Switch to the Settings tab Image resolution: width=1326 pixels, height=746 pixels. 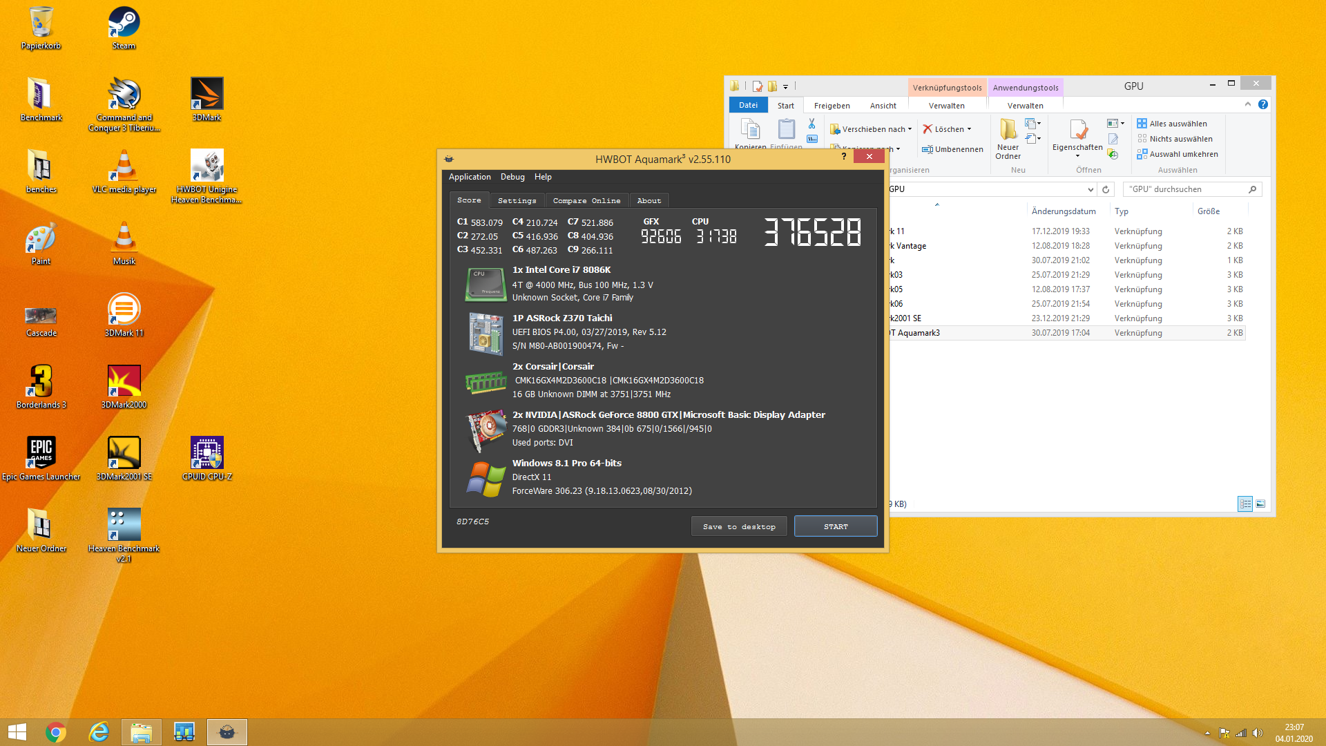tap(517, 200)
